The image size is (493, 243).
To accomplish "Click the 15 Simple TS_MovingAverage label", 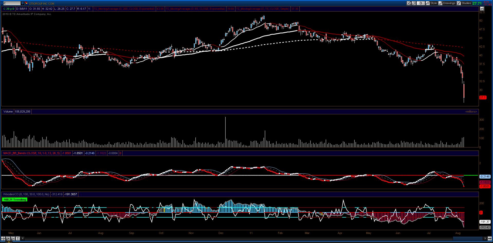I will [x=263, y=9].
